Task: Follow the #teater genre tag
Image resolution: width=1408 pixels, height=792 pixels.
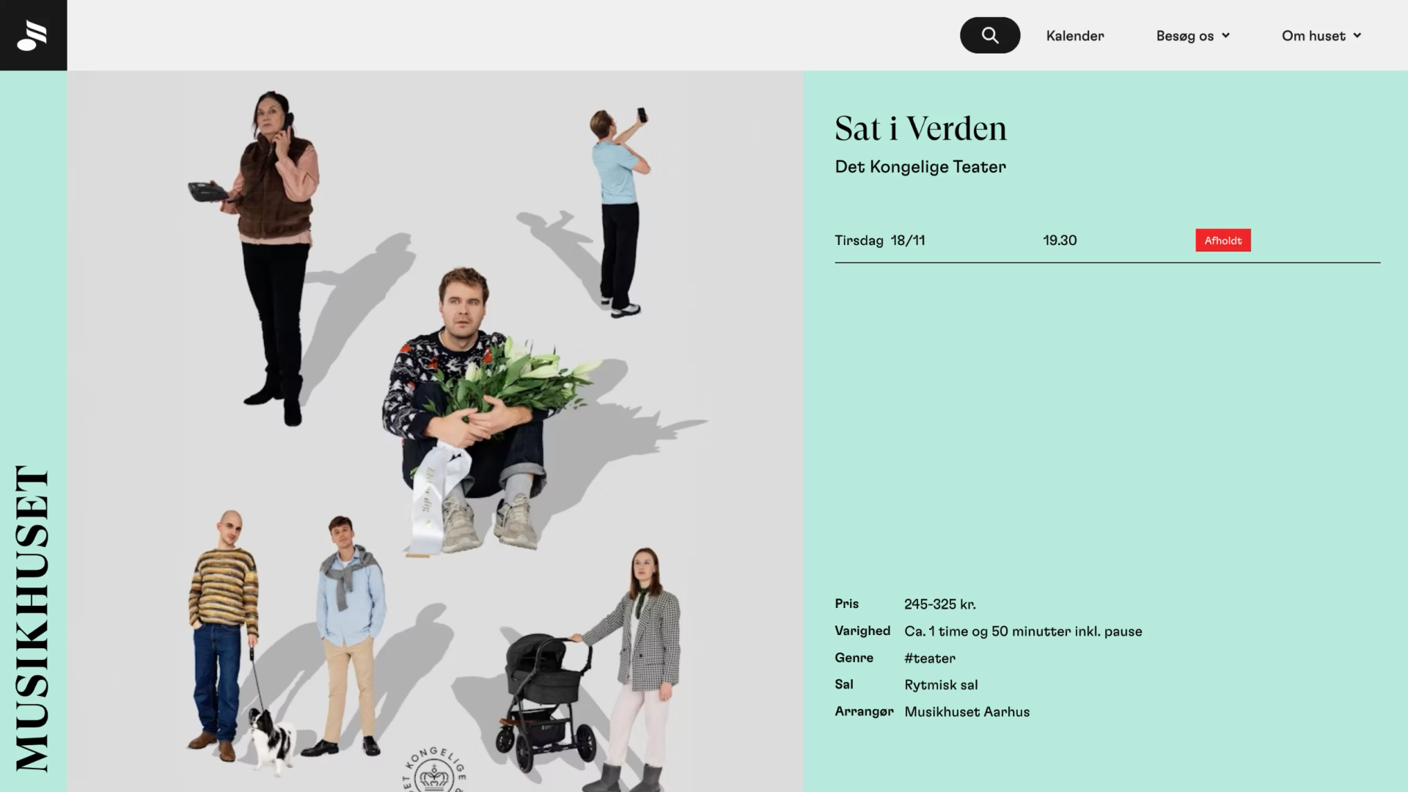Action: tap(930, 659)
